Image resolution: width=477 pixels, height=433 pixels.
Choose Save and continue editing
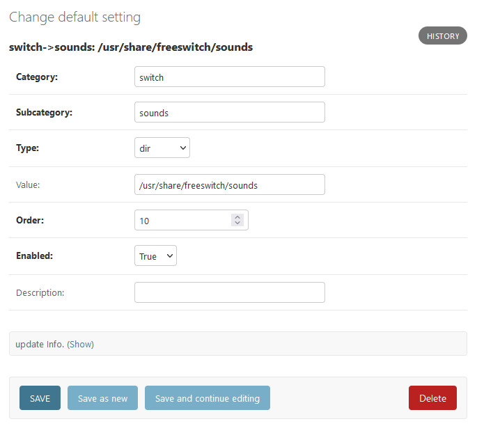pyautogui.click(x=207, y=398)
